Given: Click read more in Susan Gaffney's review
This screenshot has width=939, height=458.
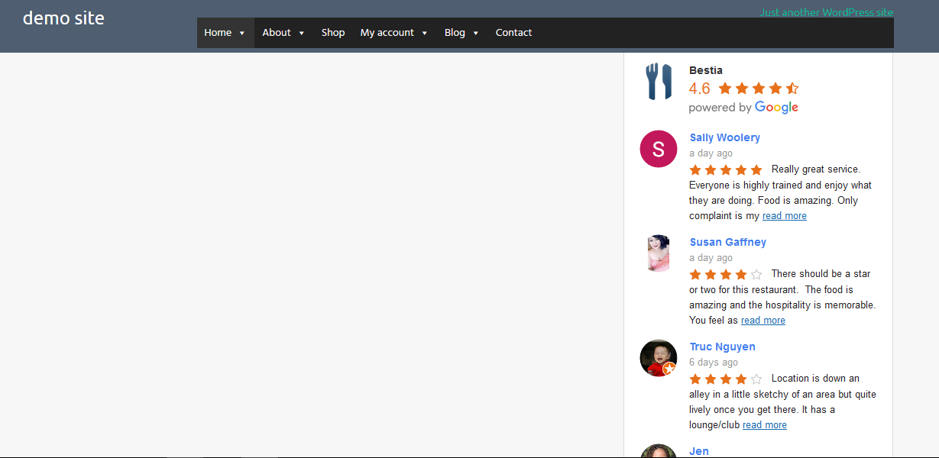Looking at the screenshot, I should [763, 321].
